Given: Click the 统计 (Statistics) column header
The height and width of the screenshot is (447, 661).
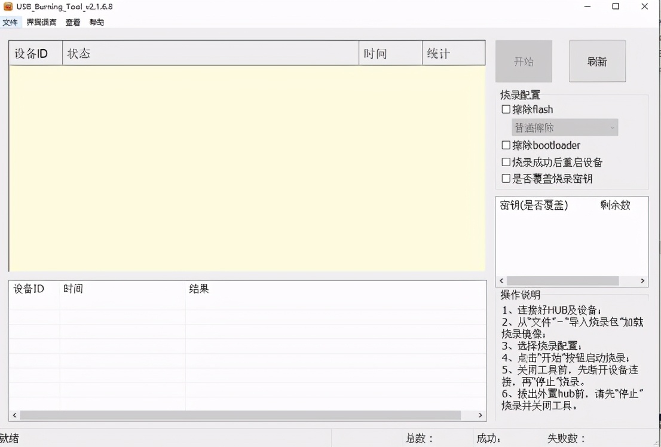Looking at the screenshot, I should (453, 53).
